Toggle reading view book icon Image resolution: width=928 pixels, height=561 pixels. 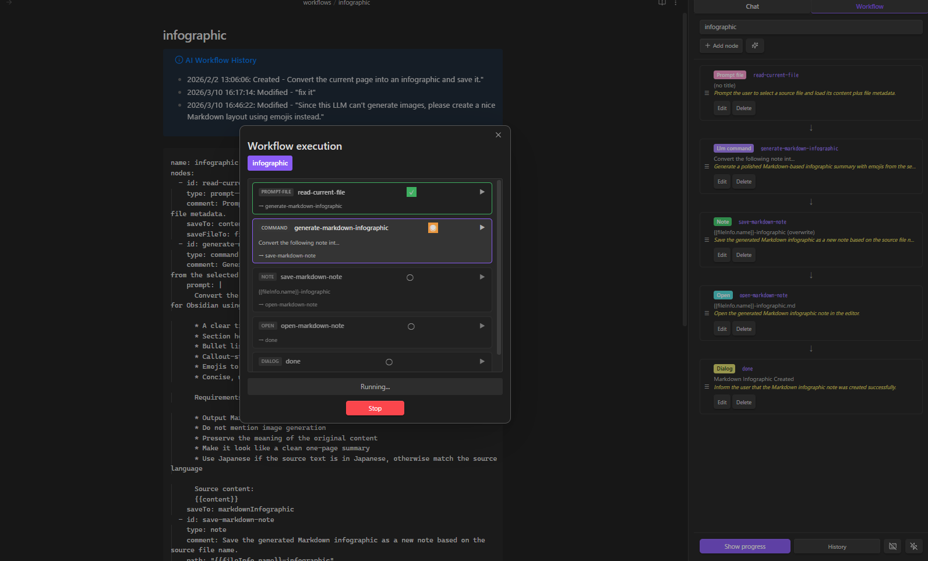coord(662,3)
